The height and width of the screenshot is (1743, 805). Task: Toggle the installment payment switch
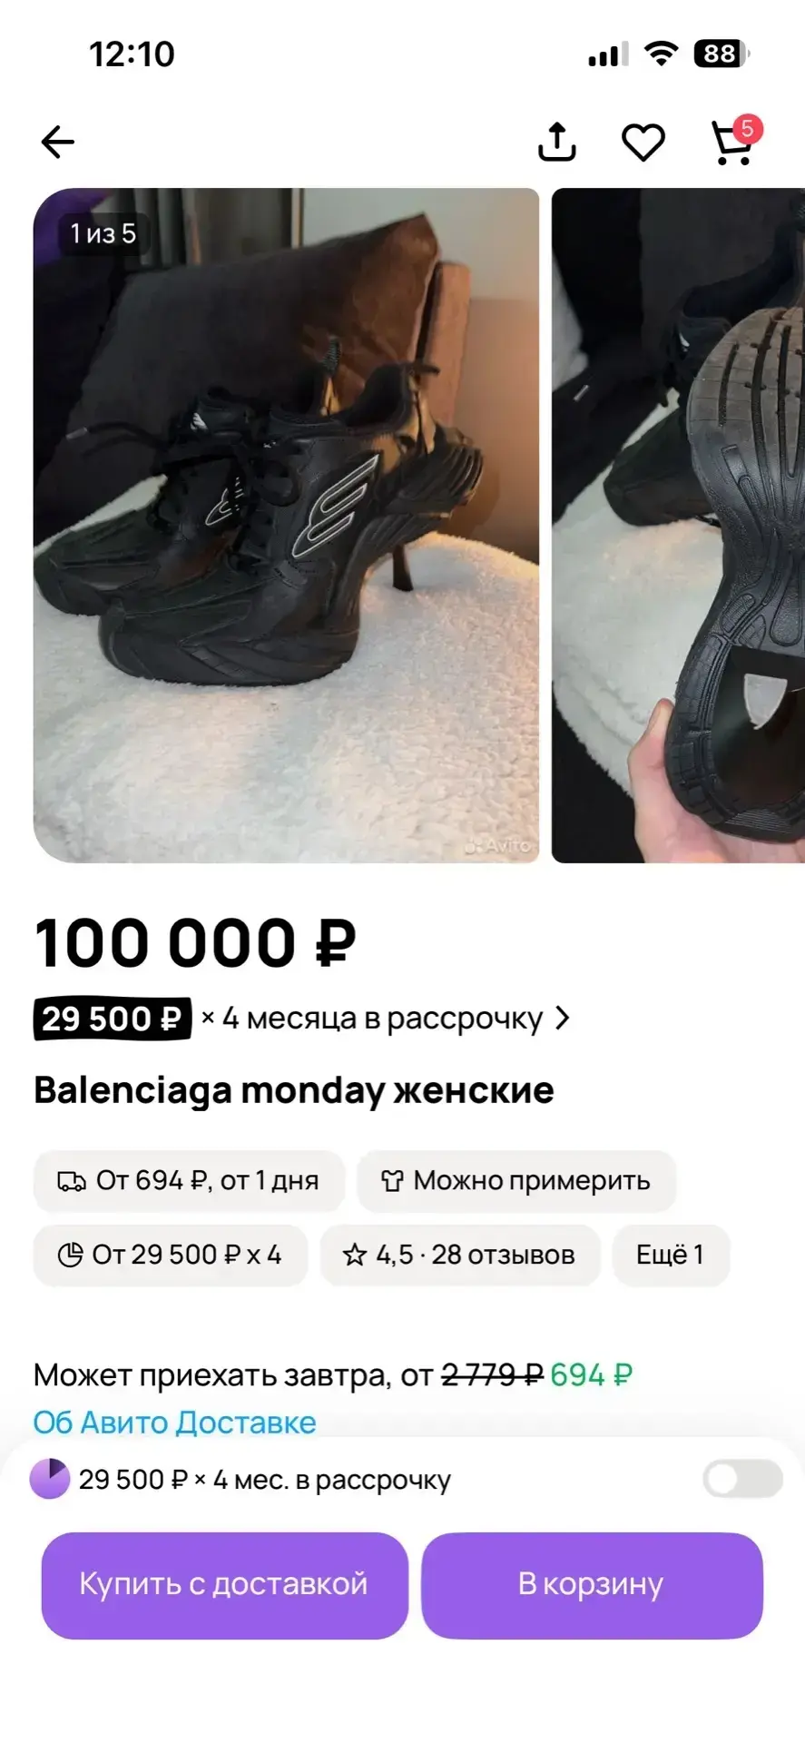[x=742, y=1479]
